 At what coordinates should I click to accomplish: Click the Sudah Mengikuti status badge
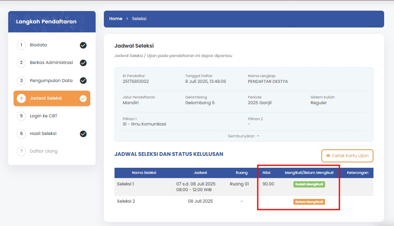point(309,185)
